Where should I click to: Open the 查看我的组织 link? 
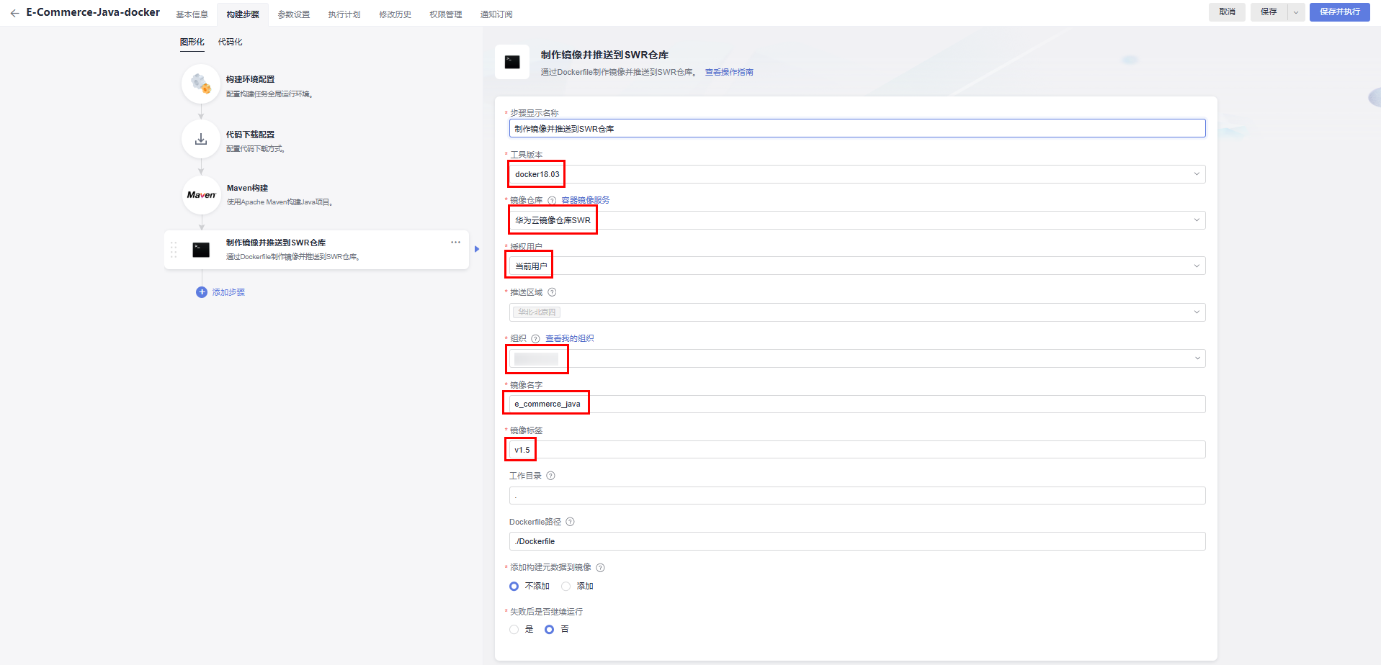(570, 339)
